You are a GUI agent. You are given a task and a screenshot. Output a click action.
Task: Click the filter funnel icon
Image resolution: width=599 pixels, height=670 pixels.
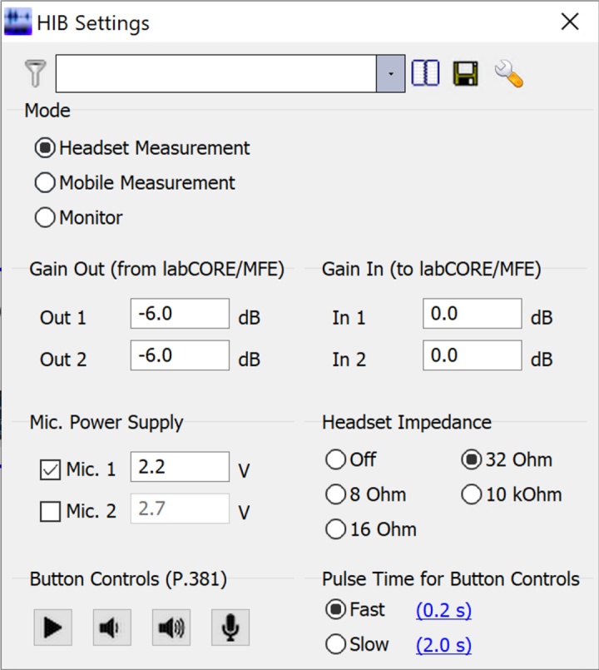click(x=35, y=74)
